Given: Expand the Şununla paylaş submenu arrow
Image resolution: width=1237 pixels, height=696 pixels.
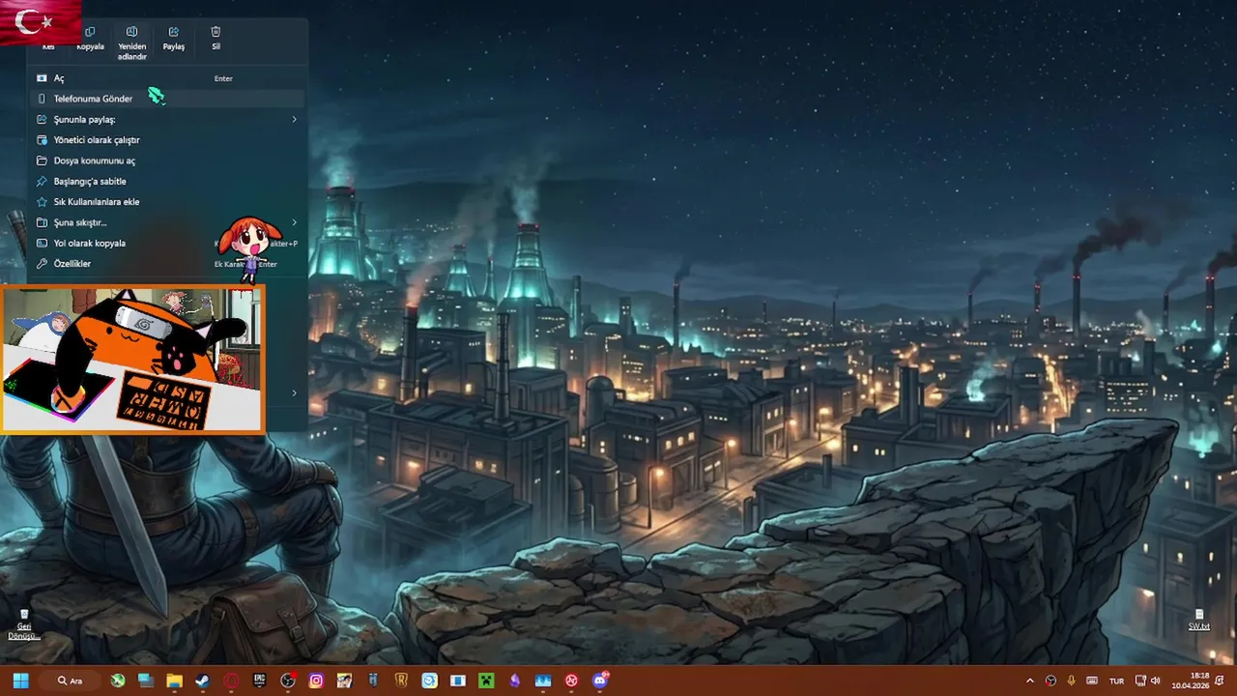Looking at the screenshot, I should click(294, 120).
